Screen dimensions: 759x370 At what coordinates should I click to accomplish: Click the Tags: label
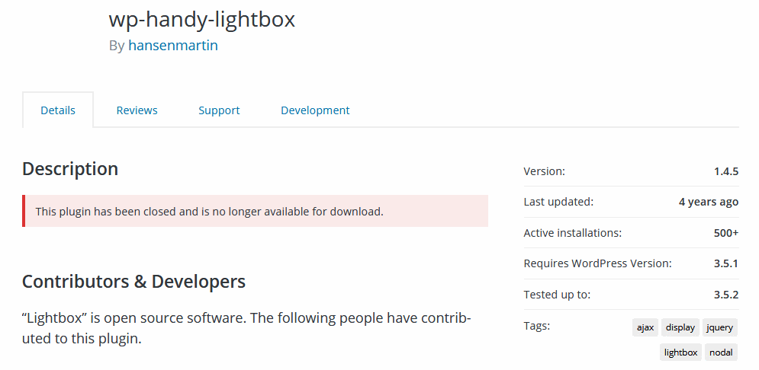[x=537, y=326]
